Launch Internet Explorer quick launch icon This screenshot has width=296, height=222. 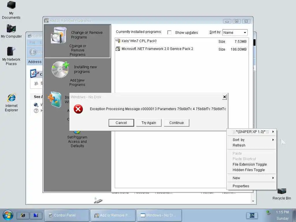point(23,215)
